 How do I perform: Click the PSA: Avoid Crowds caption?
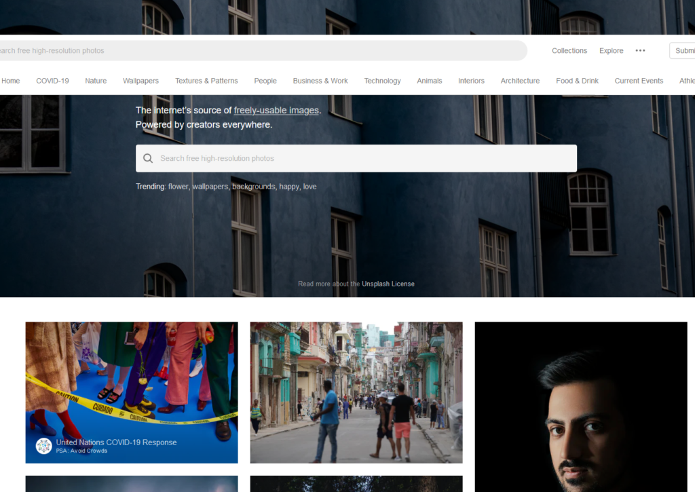point(81,451)
